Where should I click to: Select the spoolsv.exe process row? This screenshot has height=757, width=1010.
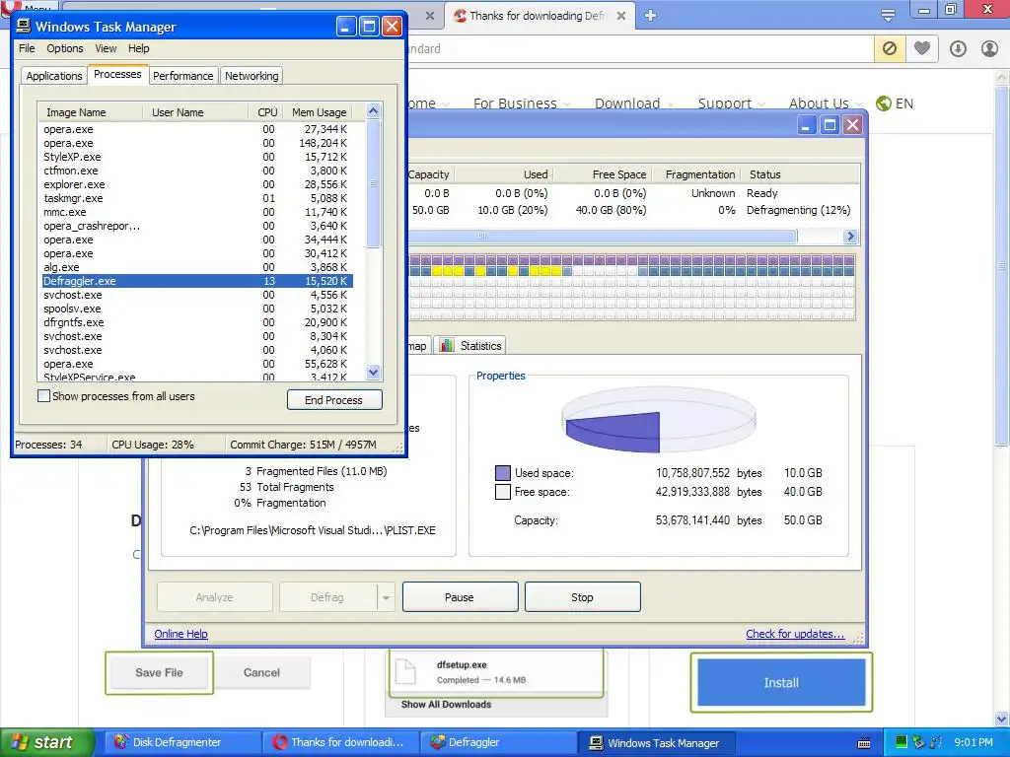(197, 309)
